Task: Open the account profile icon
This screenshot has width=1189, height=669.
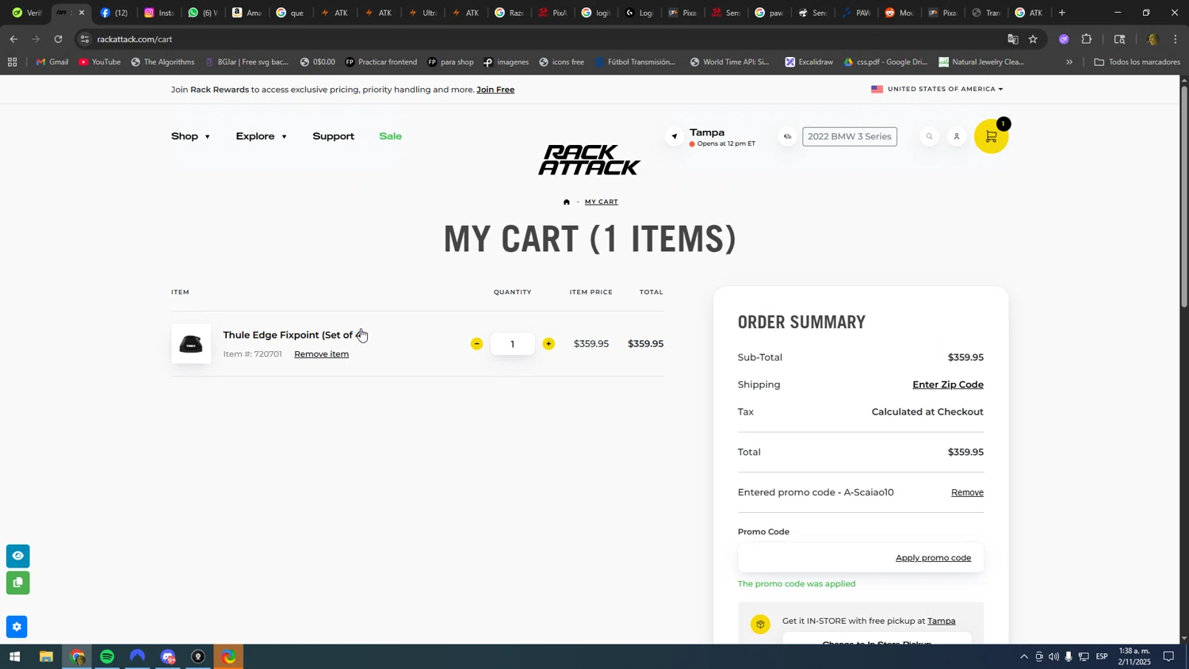Action: (x=957, y=136)
